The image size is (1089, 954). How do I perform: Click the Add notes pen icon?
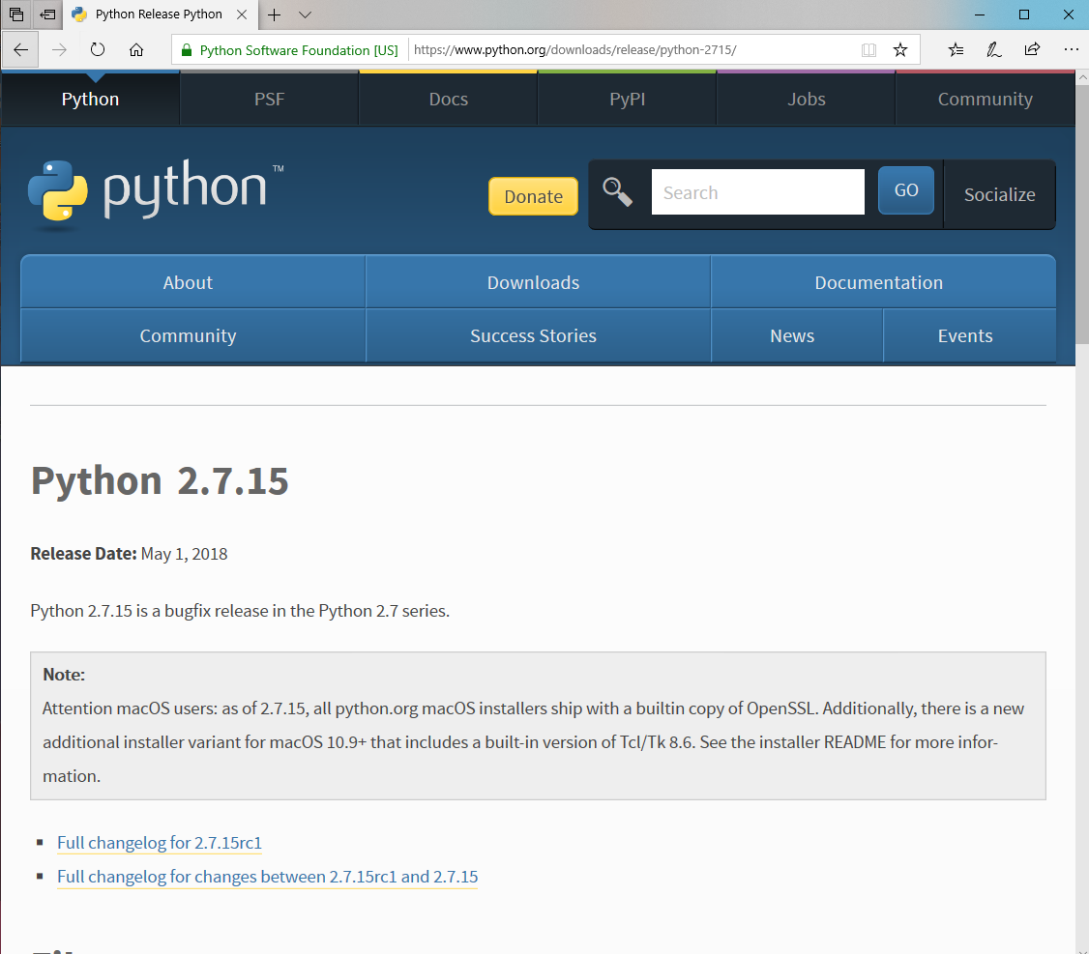tap(994, 50)
